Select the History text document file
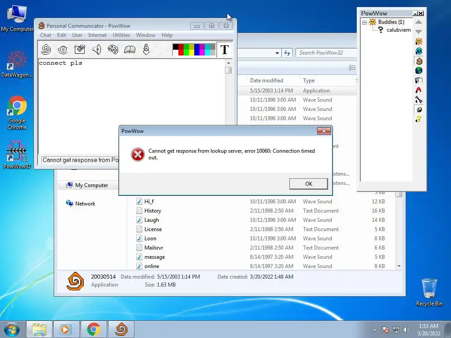The image size is (451, 338). click(x=152, y=211)
